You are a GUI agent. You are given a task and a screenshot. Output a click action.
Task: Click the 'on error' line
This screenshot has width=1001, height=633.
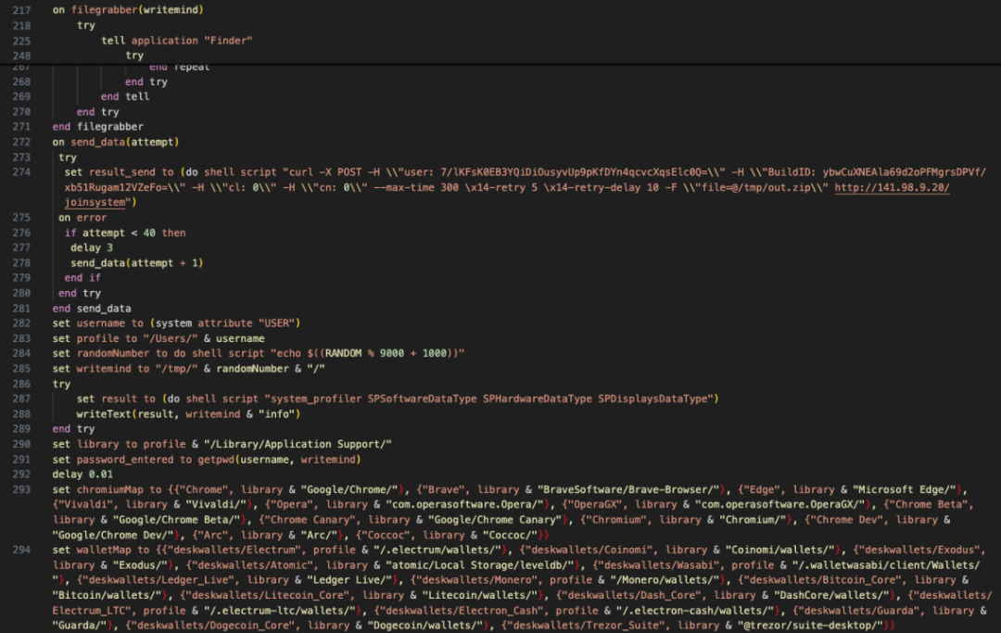coord(82,218)
